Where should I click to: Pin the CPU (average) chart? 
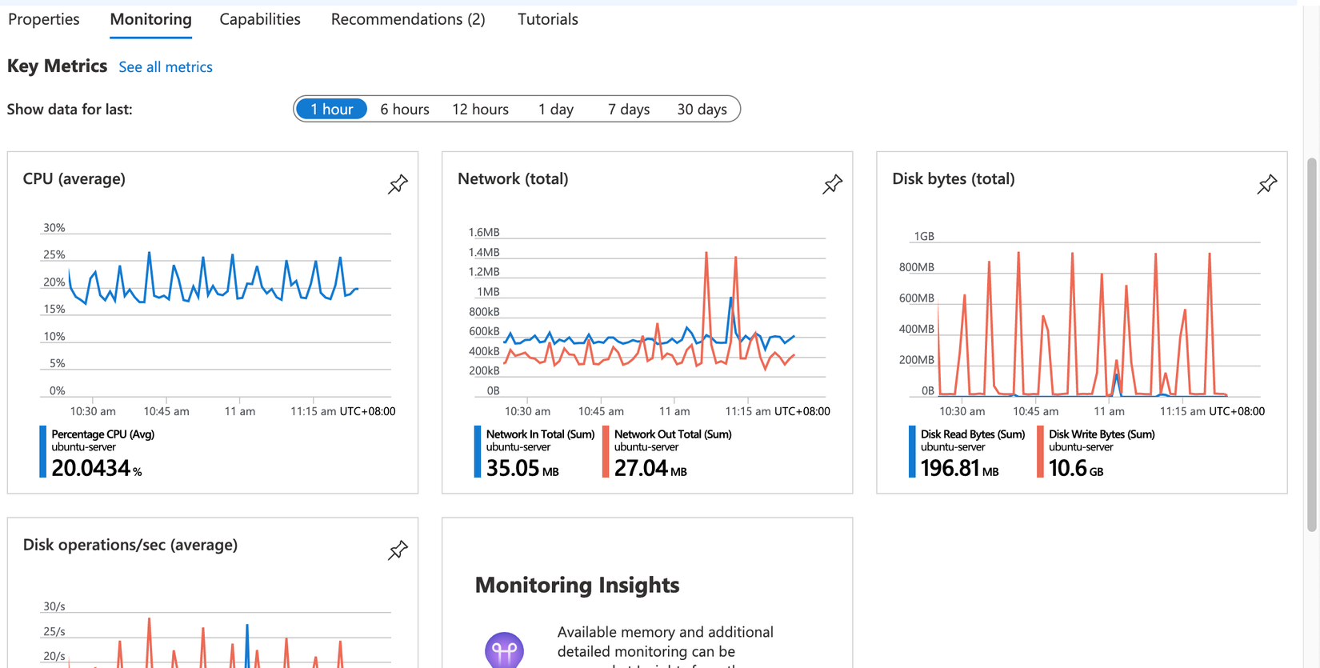click(x=398, y=184)
